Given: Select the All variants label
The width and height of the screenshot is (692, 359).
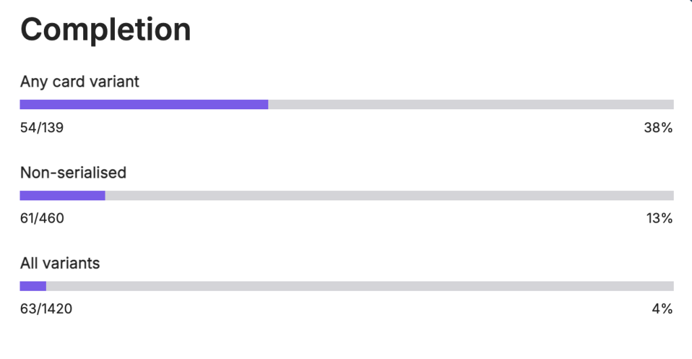Looking at the screenshot, I should pos(60,263).
